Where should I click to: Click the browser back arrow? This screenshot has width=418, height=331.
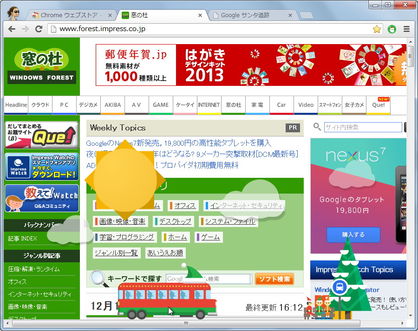12,29
